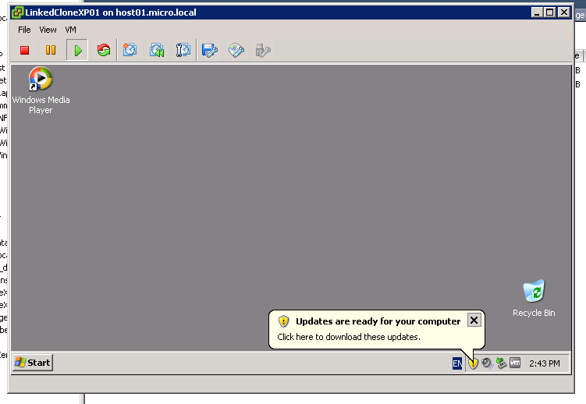Click the 2:43 PM taskbar clock
Viewport: 586px width, 404px height.
click(x=545, y=363)
